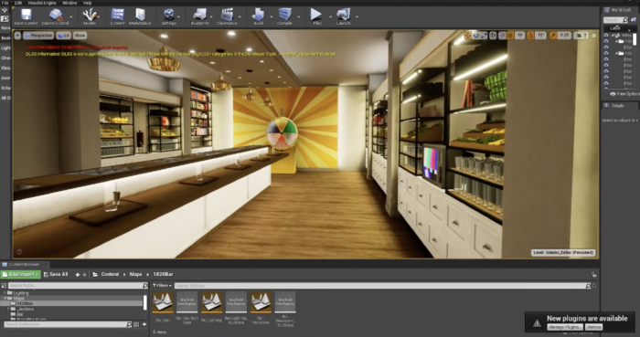Open View Options in World Outliner
640x337 pixels.
point(624,94)
